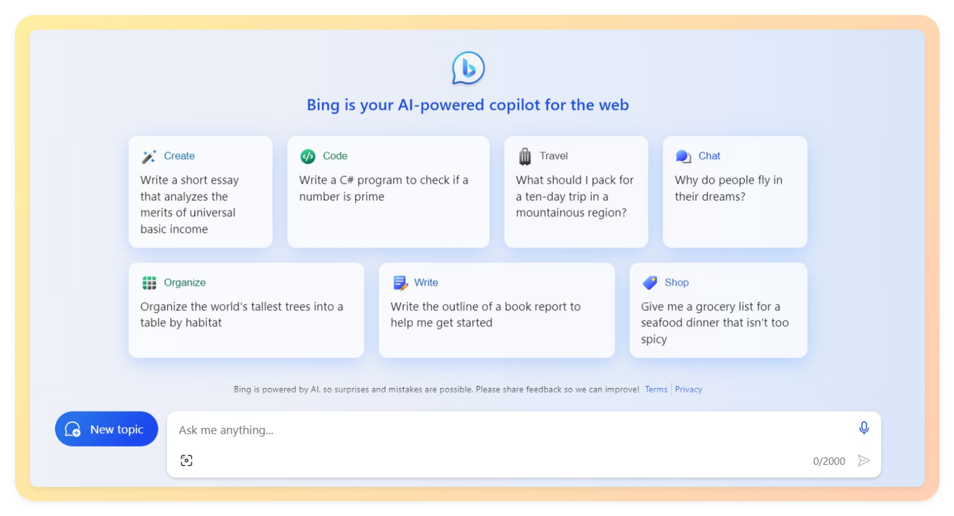
Task: Open visual search with the camera icon
Action: (x=186, y=460)
